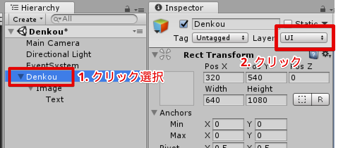
Task: Select the Image object in Hierarchy
Action: [x=49, y=88]
